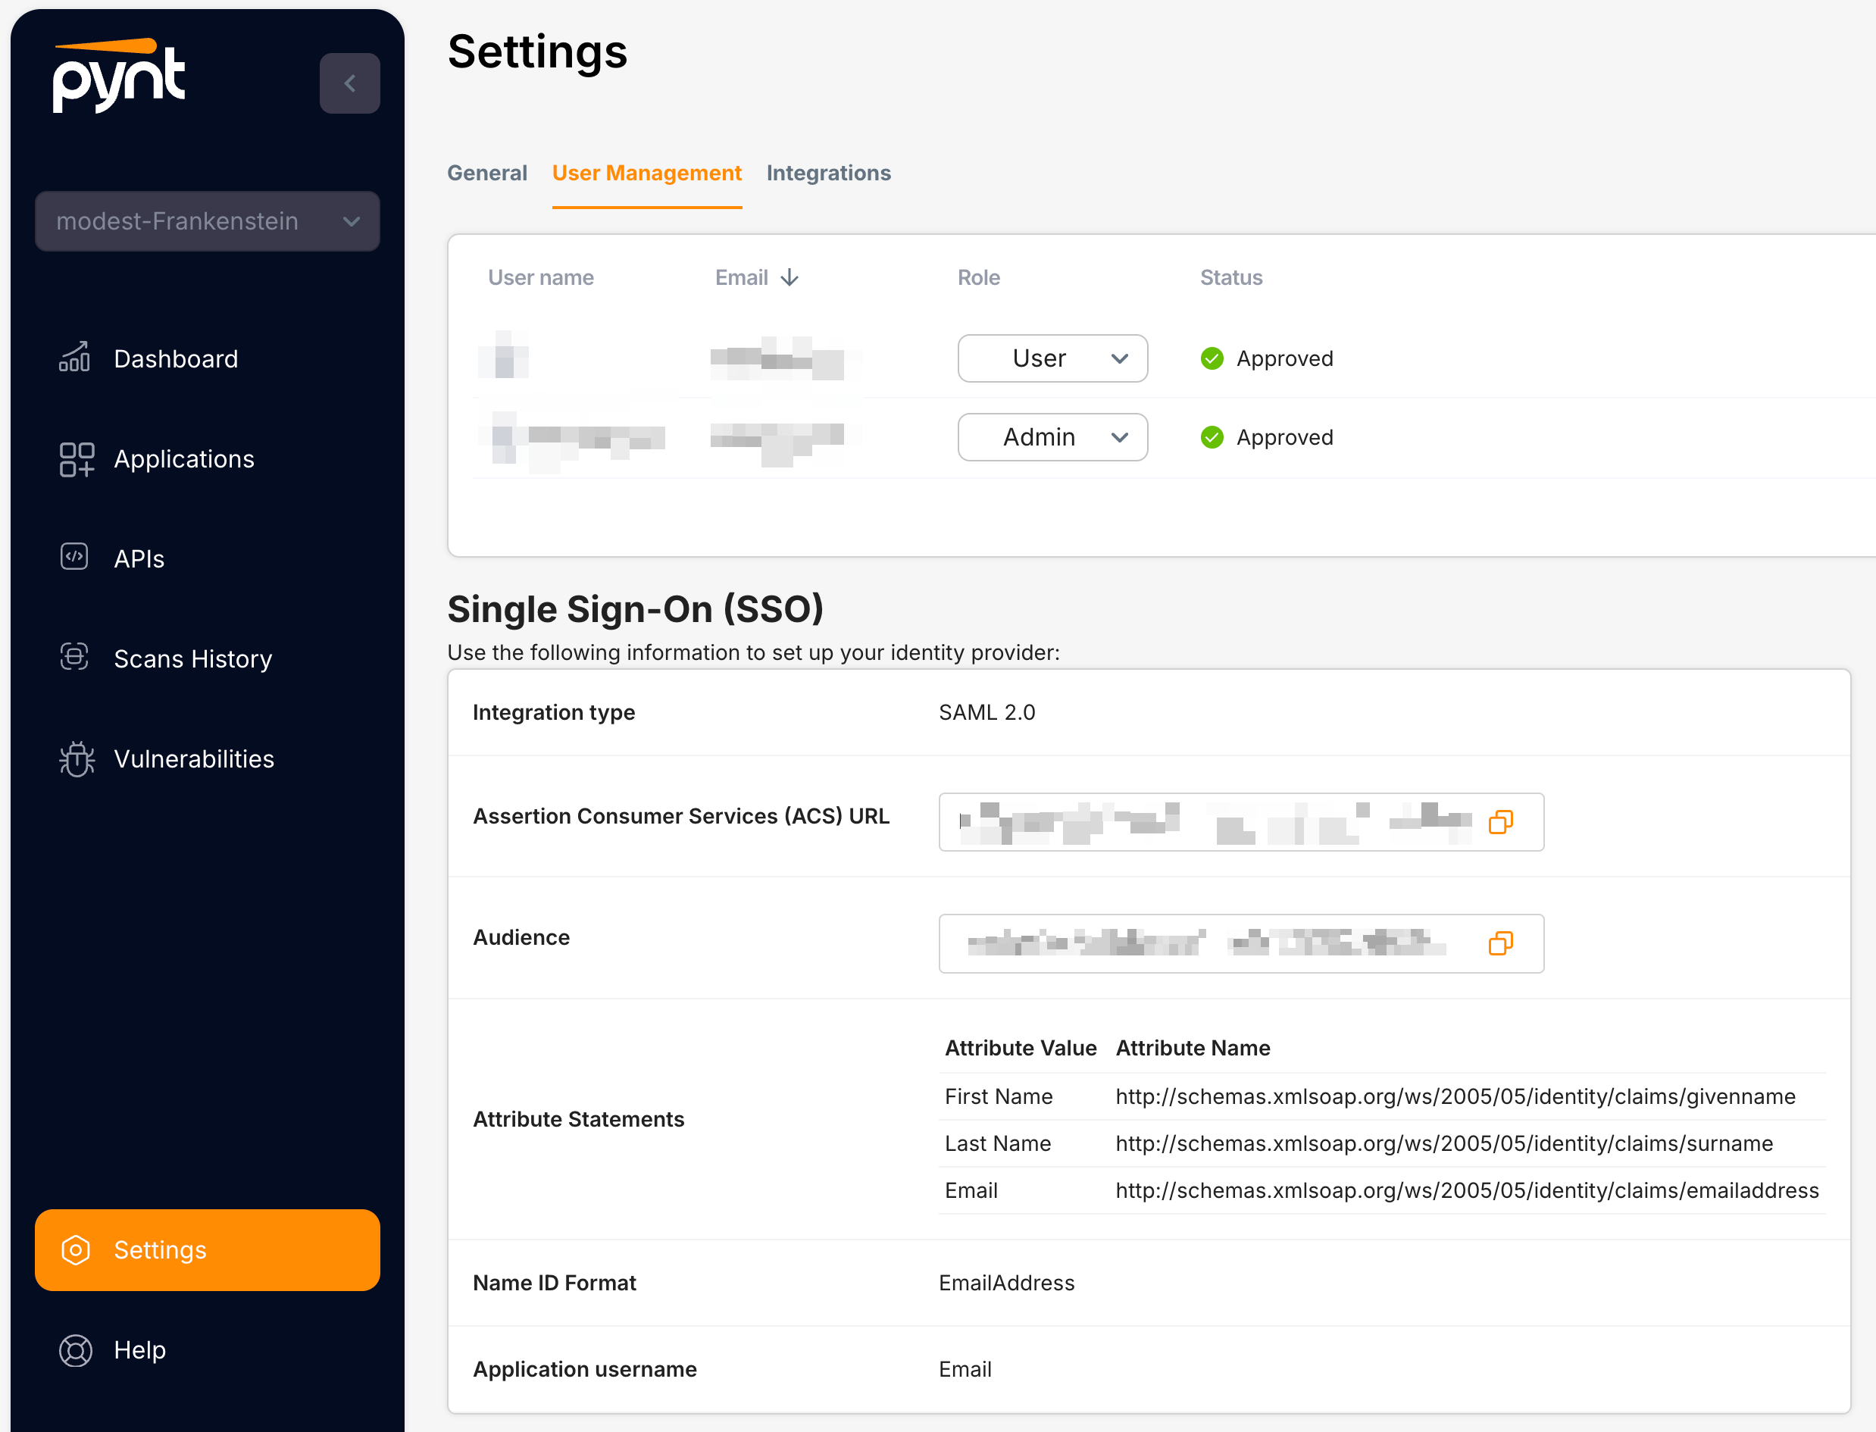
Task: Copy the ACS URL value
Action: tap(1500, 821)
